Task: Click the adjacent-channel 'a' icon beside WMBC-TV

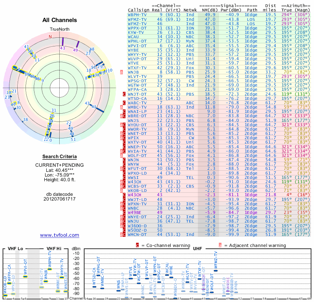Action: tap(121, 107)
